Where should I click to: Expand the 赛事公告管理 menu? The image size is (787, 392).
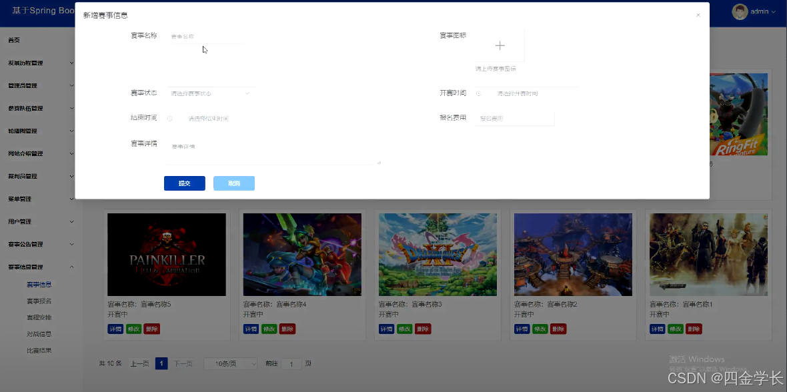pos(41,244)
